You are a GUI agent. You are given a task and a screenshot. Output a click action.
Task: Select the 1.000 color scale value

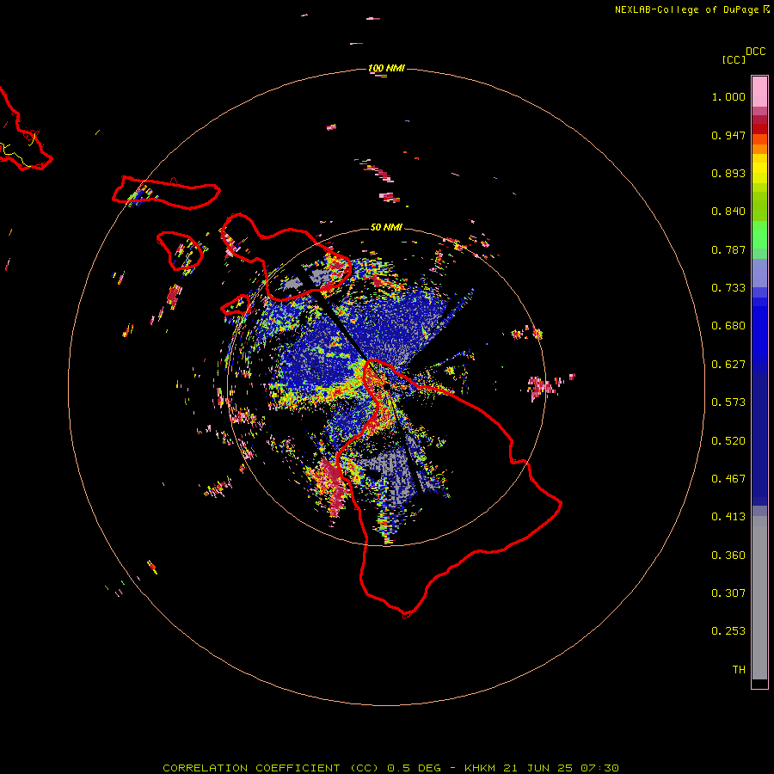(728, 96)
